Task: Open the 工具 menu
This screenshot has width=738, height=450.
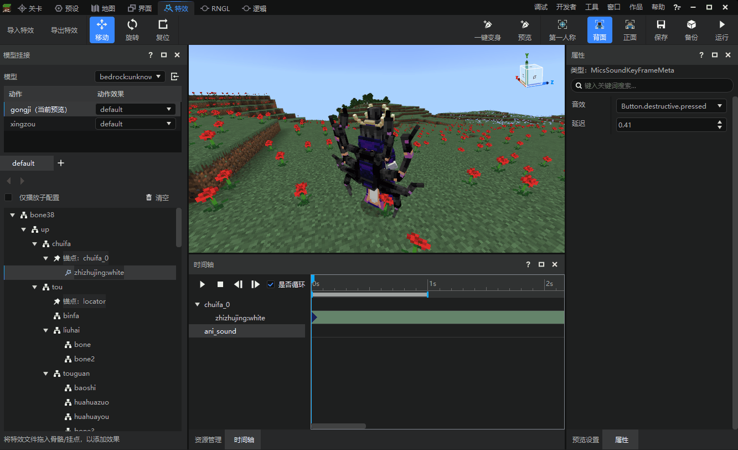Action: [592, 7]
